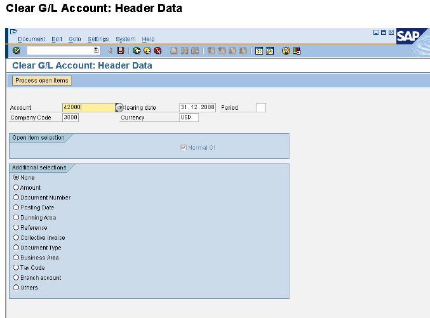Viewport: 430px width, 318px height.
Task: Click the green Back arrow icon
Action: 137,51
